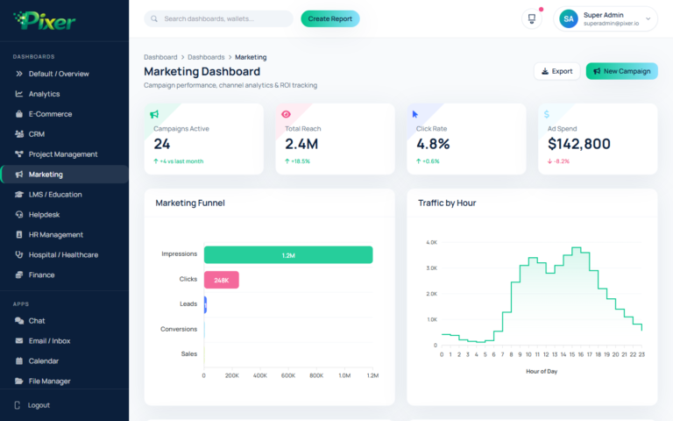Click the Helpdesk headset icon

point(19,214)
